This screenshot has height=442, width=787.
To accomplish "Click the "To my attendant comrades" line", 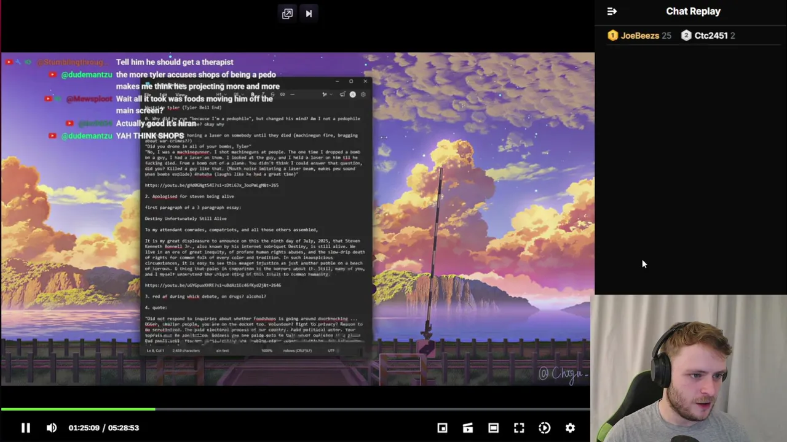I will coord(231,230).
